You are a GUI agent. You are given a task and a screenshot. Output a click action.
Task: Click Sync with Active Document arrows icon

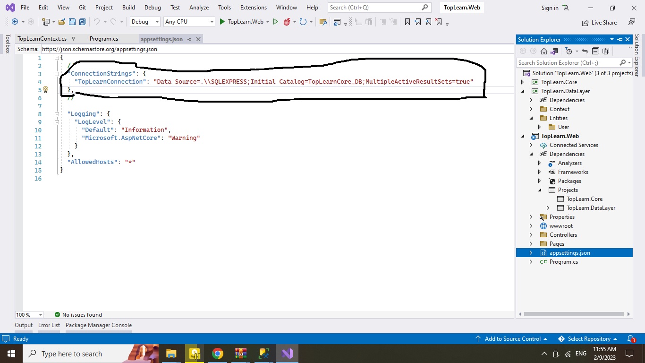click(585, 51)
